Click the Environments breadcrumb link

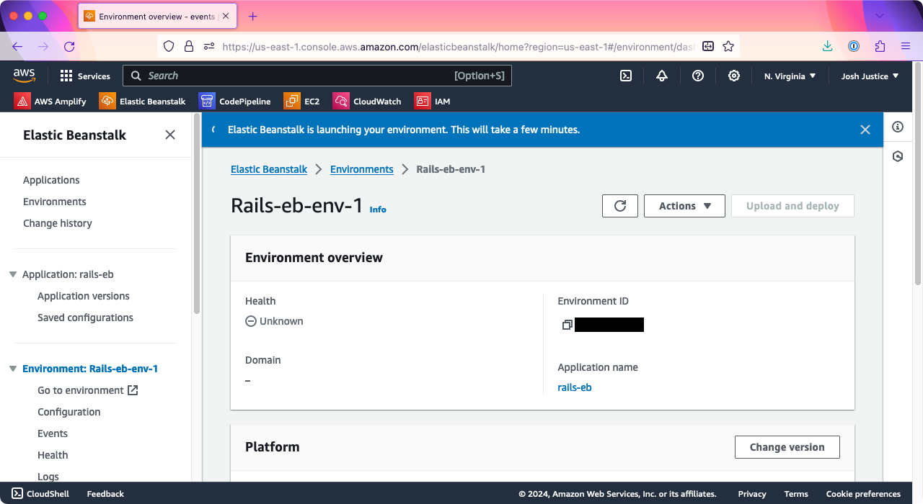(x=362, y=169)
